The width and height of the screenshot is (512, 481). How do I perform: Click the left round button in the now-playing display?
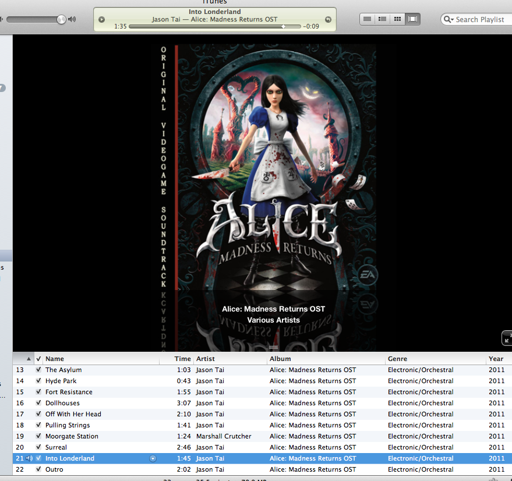[x=102, y=19]
